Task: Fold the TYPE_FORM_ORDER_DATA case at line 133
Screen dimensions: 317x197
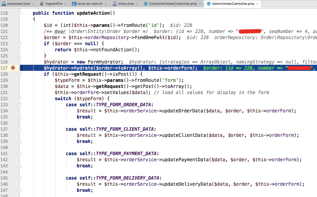Action: pos(20,105)
